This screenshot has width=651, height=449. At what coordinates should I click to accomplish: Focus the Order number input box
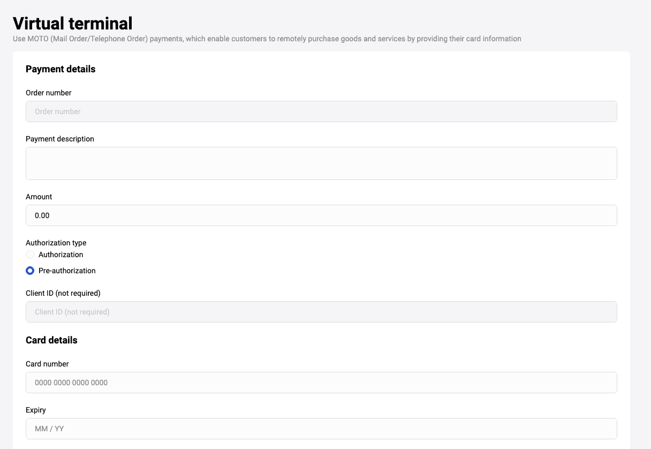point(321,111)
